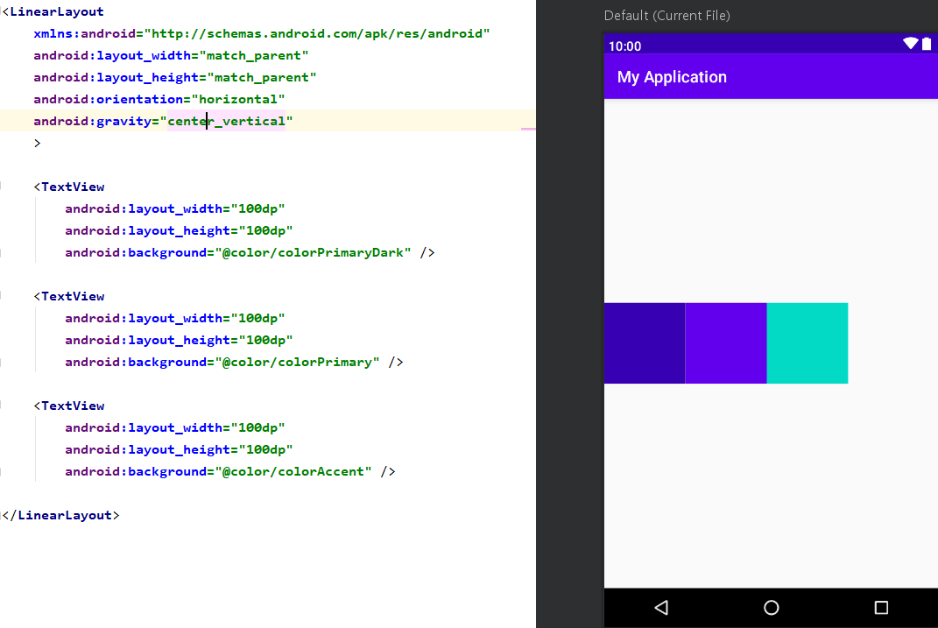Image resolution: width=938 pixels, height=628 pixels.
Task: Click the @color/colorPrimary background value
Action: point(297,362)
